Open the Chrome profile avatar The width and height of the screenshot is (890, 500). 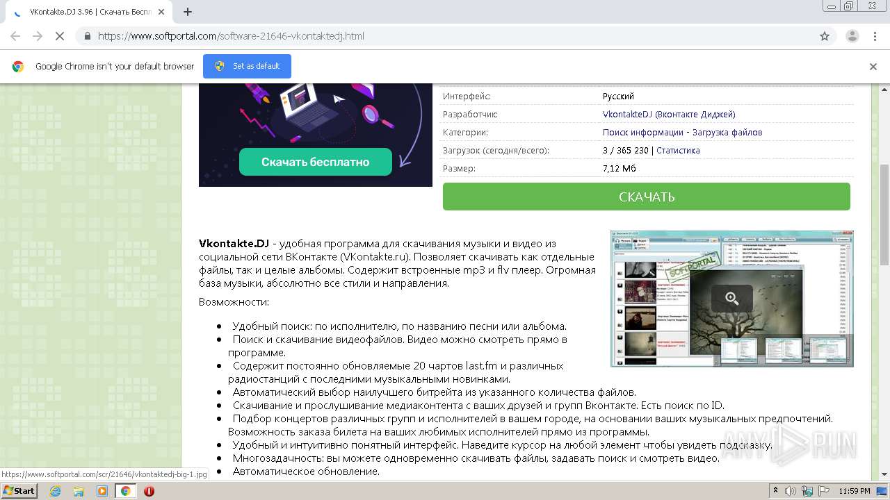click(x=852, y=36)
